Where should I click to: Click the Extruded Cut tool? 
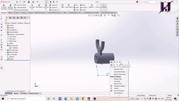point(32,7)
